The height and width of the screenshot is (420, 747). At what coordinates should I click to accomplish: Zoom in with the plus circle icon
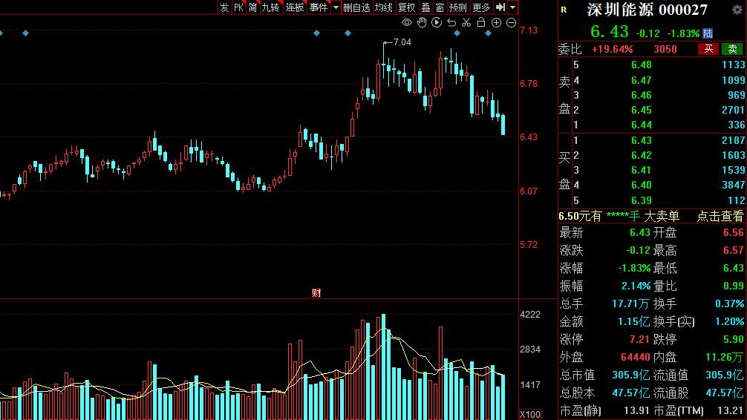[x=497, y=22]
